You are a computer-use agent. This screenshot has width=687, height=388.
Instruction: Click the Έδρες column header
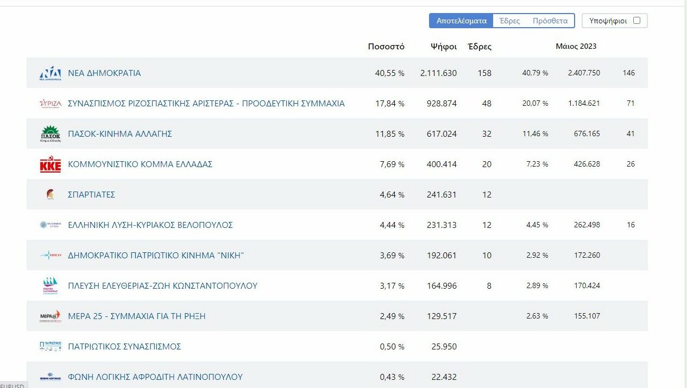pyautogui.click(x=480, y=46)
